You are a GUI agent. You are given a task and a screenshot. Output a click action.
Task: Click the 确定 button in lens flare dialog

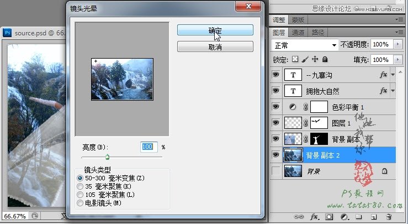215,30
